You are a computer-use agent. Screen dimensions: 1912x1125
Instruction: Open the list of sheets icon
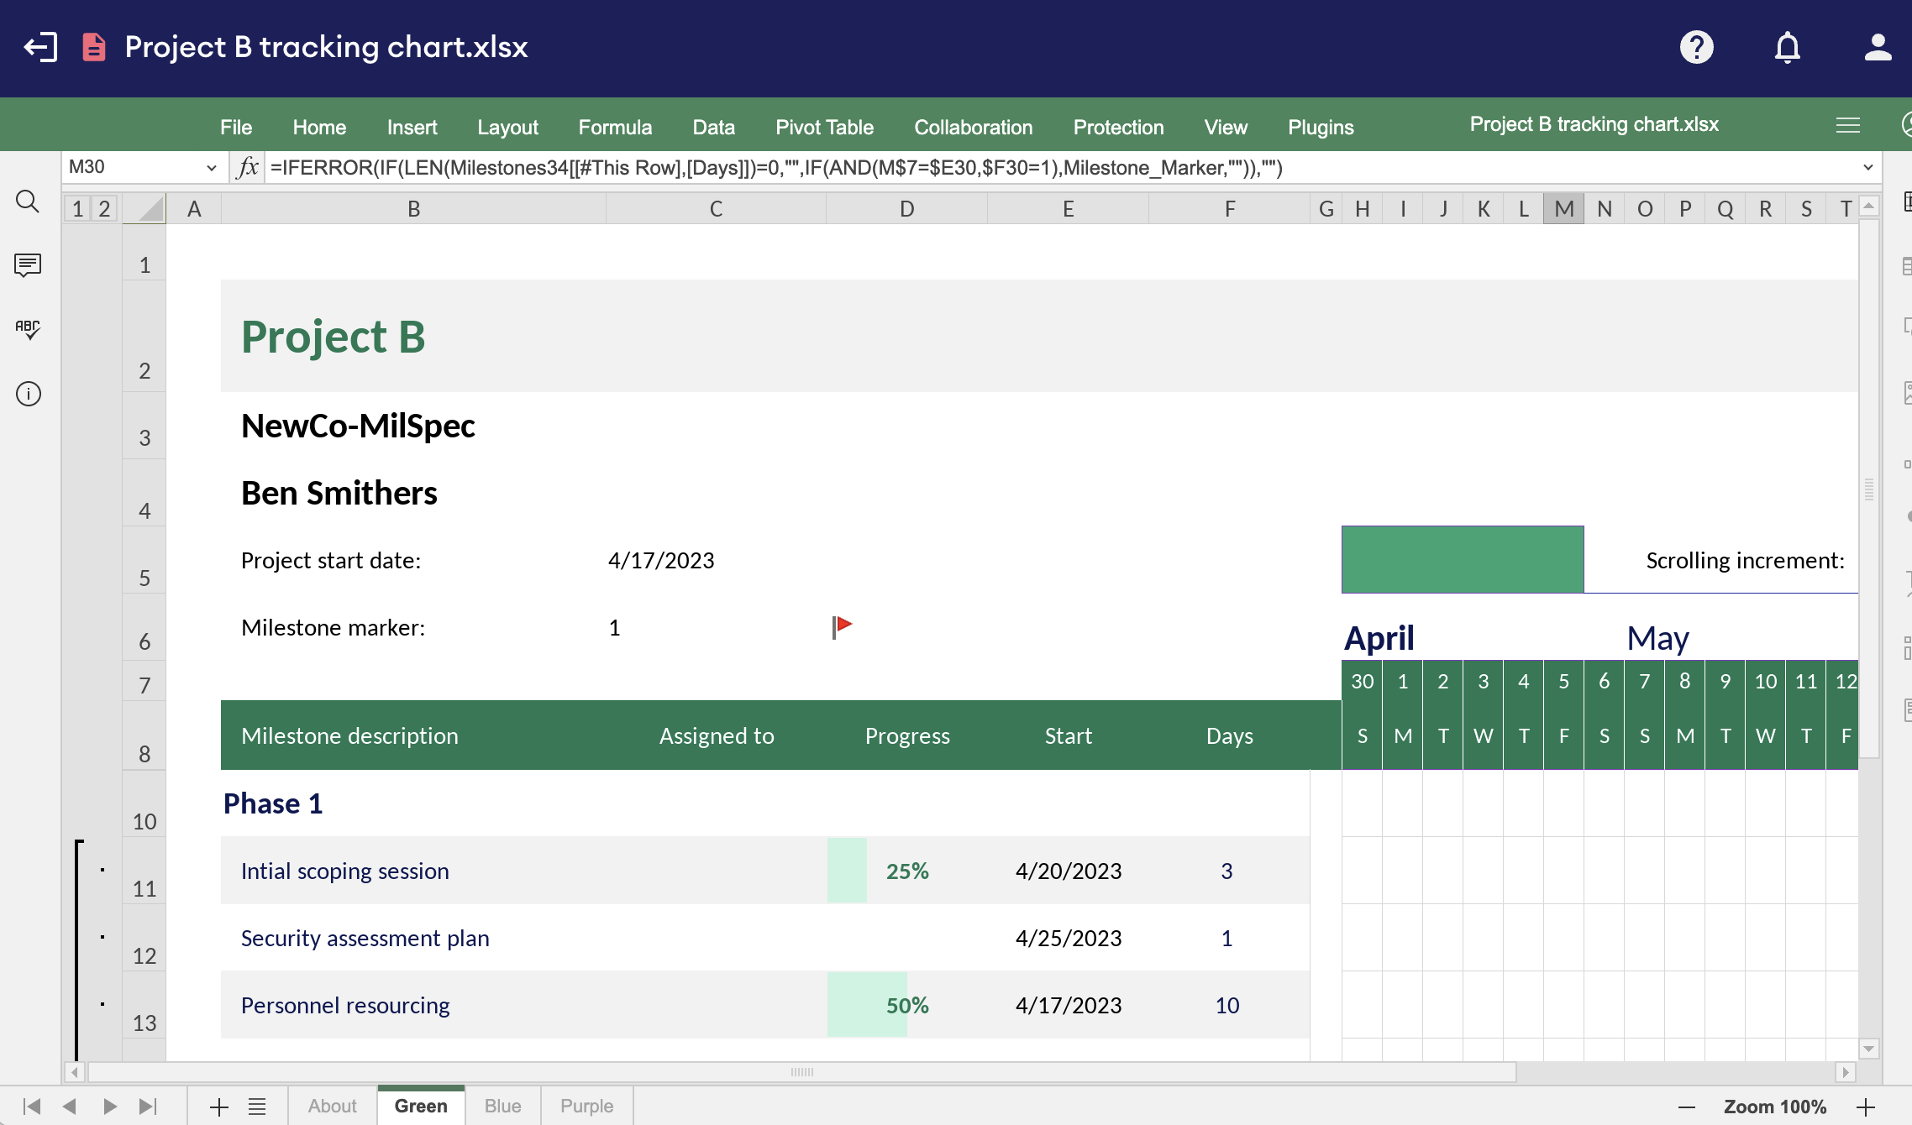click(257, 1107)
